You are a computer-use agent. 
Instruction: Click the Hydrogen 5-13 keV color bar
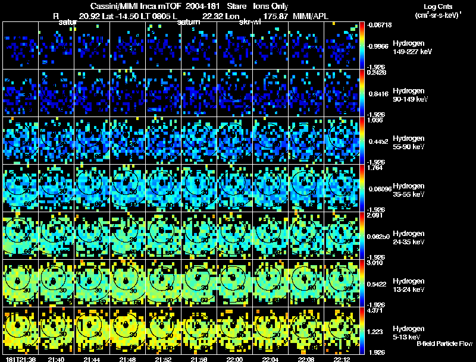point(362,330)
